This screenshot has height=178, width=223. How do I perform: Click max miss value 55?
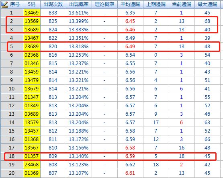coord(207,97)
